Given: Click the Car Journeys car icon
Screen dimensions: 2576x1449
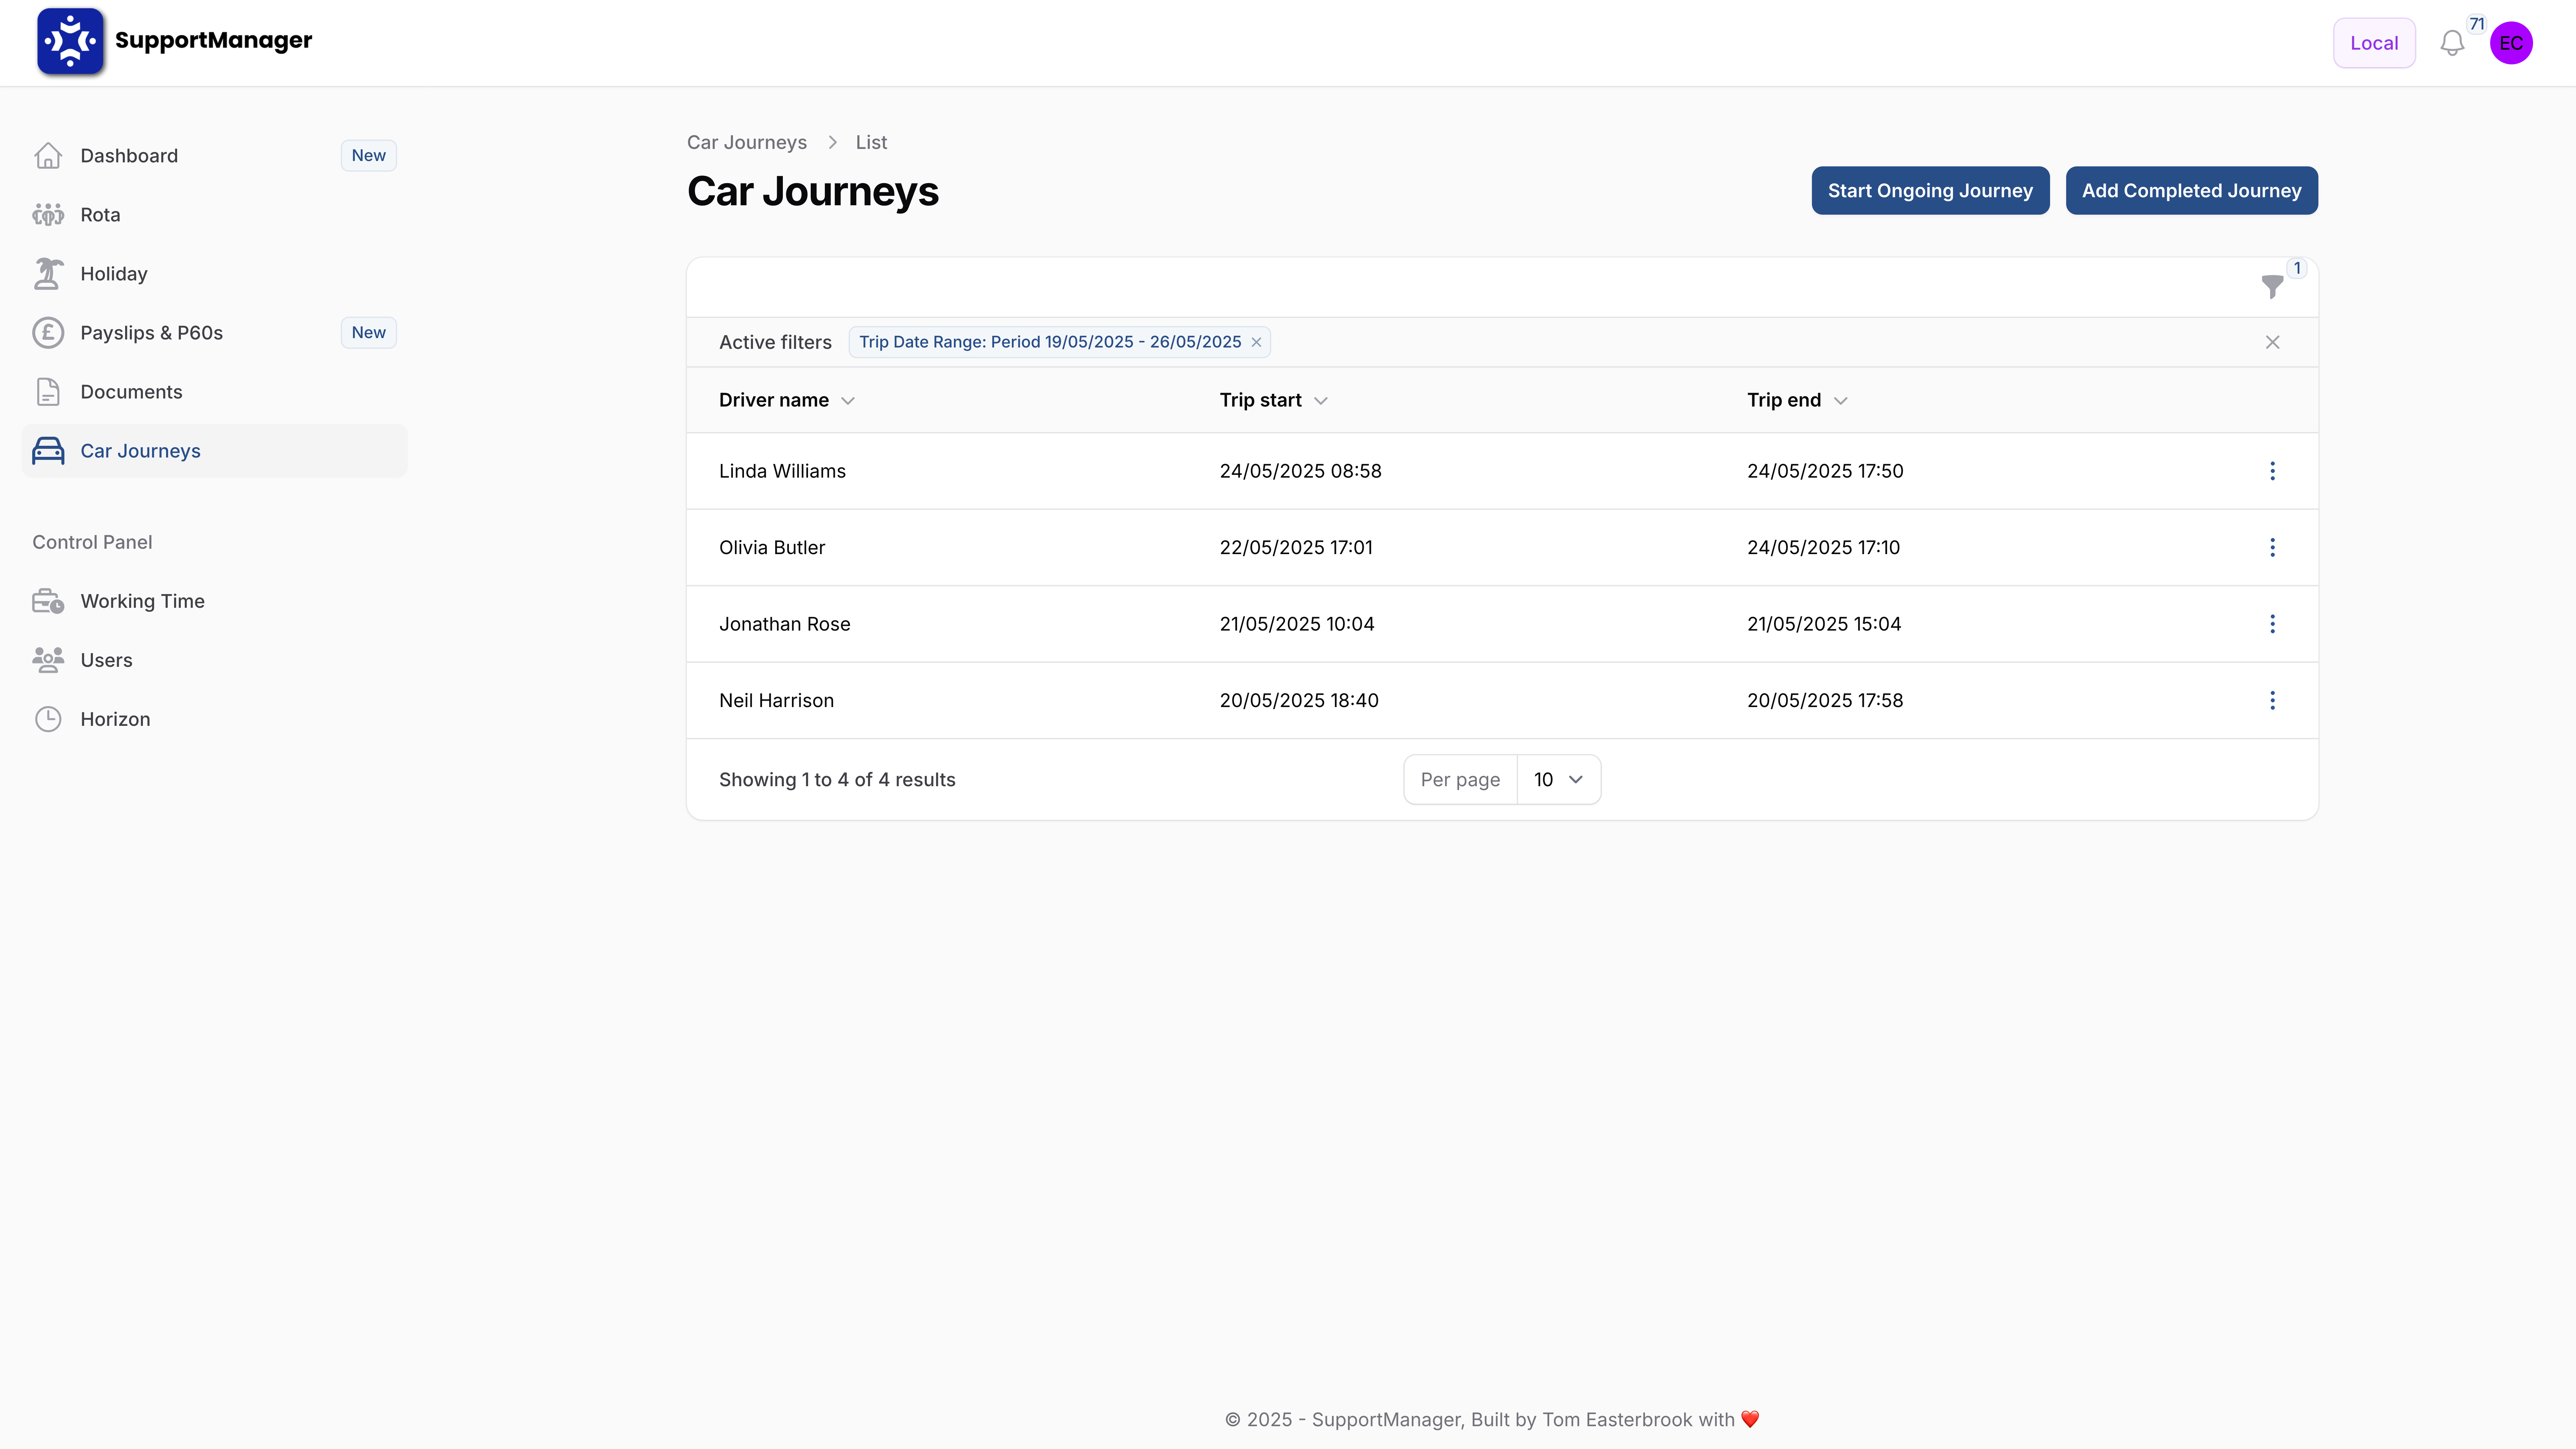Looking at the screenshot, I should pos(48,451).
